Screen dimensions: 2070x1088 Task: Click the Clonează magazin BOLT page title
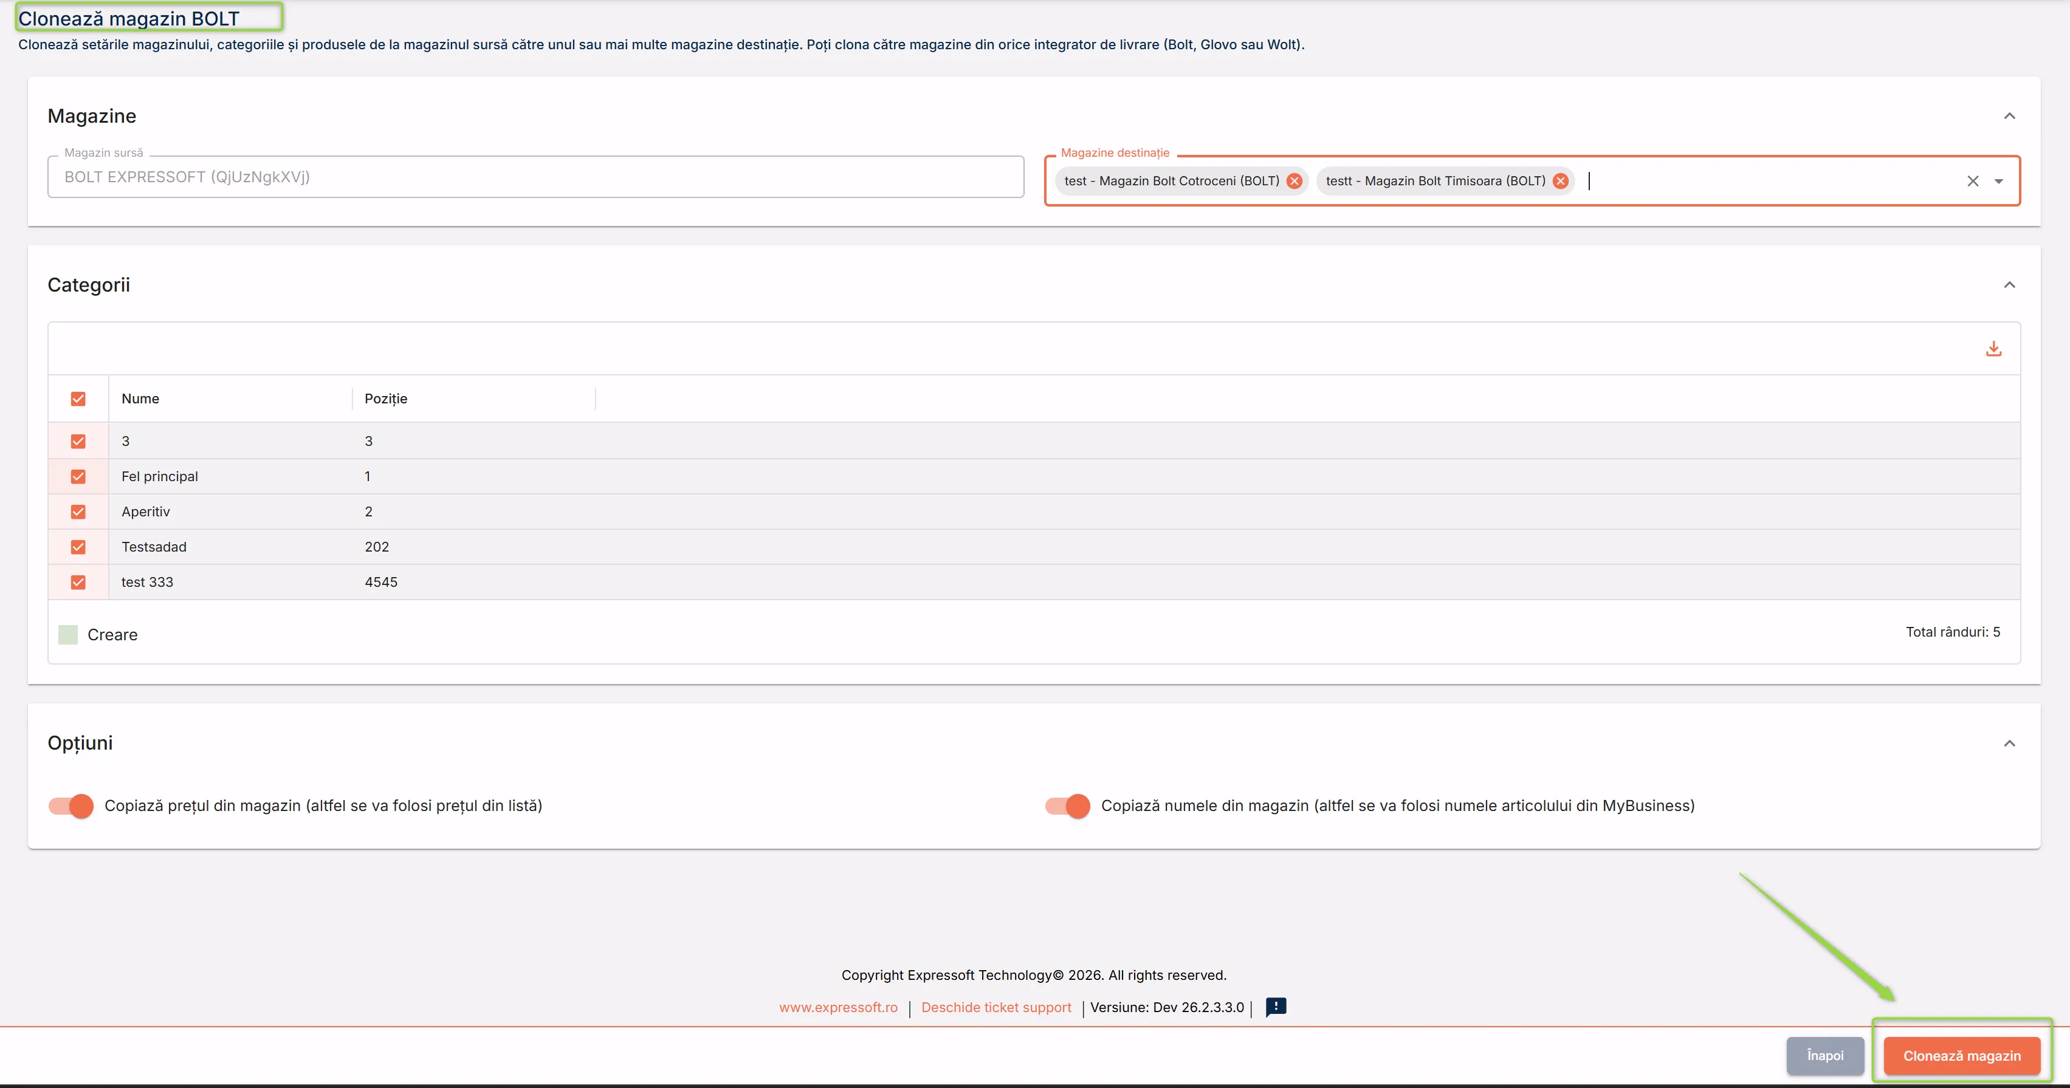point(129,18)
